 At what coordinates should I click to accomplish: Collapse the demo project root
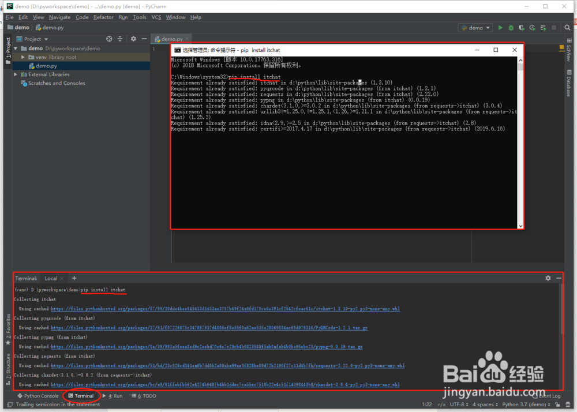tap(16, 48)
